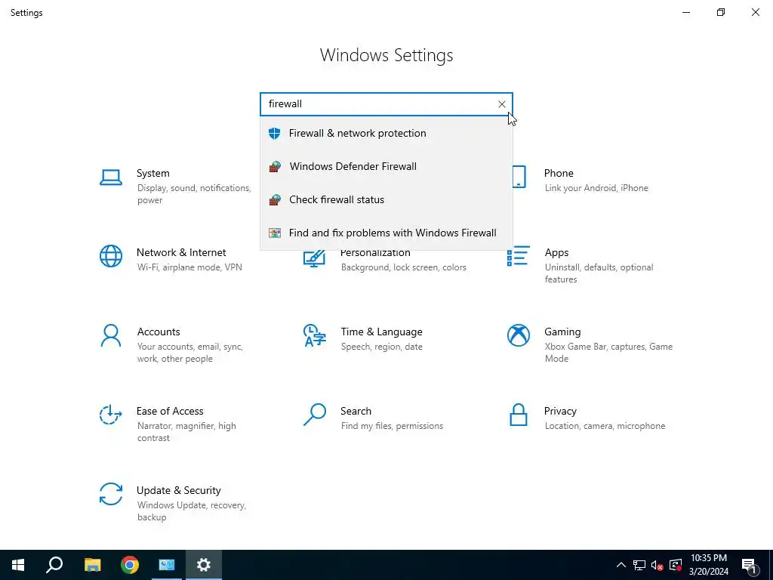Open Update & Security settings
This screenshot has height=580, width=773.
(x=177, y=503)
